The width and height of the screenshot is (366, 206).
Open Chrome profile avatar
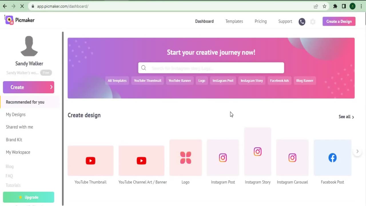(x=353, y=6)
